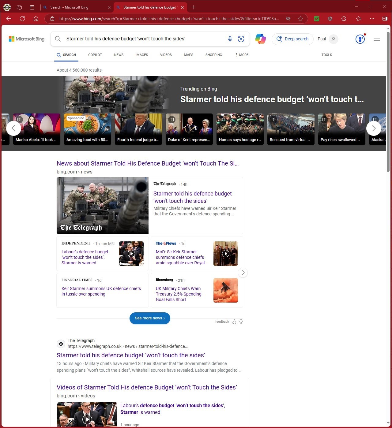Open the tab actions menu icon
The image size is (392, 428).
tap(32, 7)
